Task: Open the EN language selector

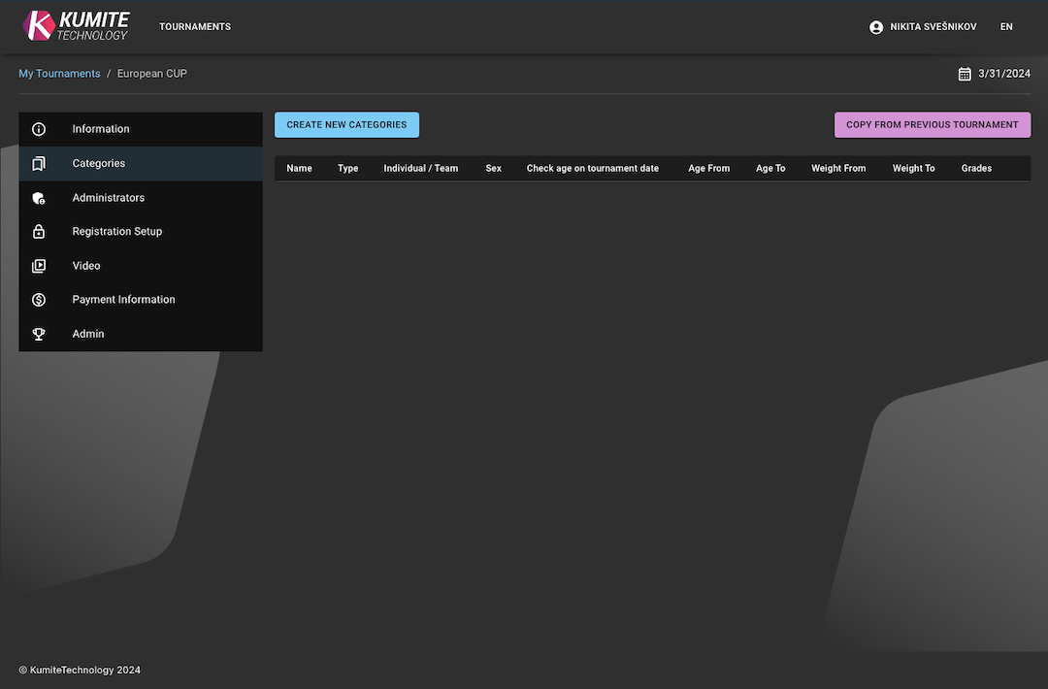Action: pyautogui.click(x=1006, y=26)
